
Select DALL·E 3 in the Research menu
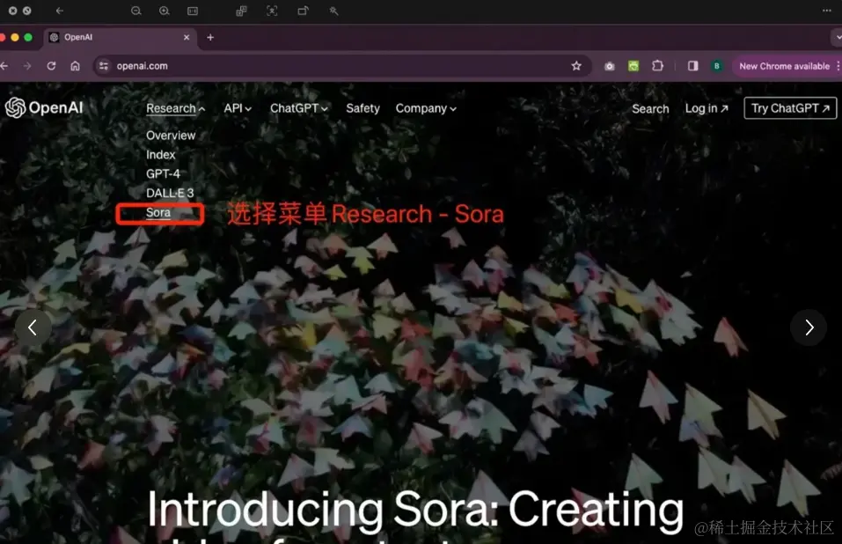(170, 194)
